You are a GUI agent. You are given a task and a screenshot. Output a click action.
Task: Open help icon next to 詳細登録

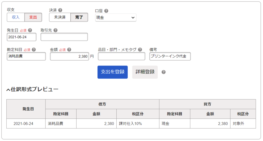pyautogui.click(x=164, y=72)
